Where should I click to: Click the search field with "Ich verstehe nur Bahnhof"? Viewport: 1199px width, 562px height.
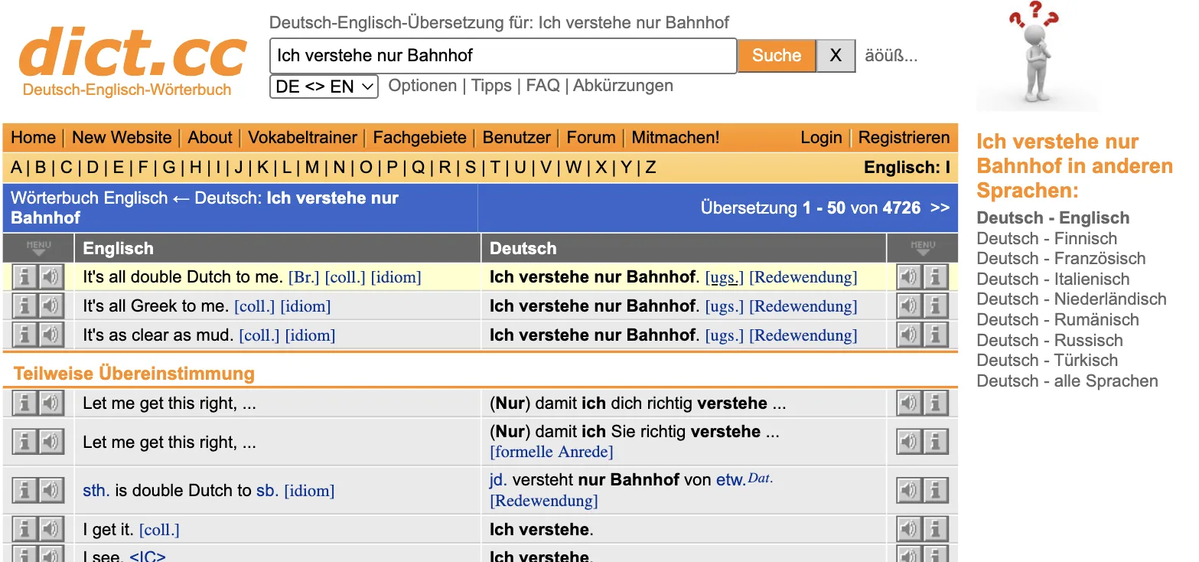(x=503, y=55)
